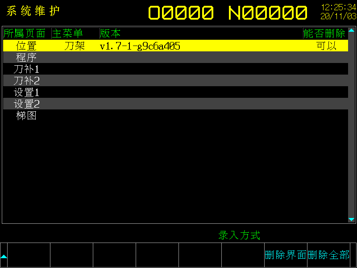Click version v1.7-1-g9c6a405 cell

[140, 46]
